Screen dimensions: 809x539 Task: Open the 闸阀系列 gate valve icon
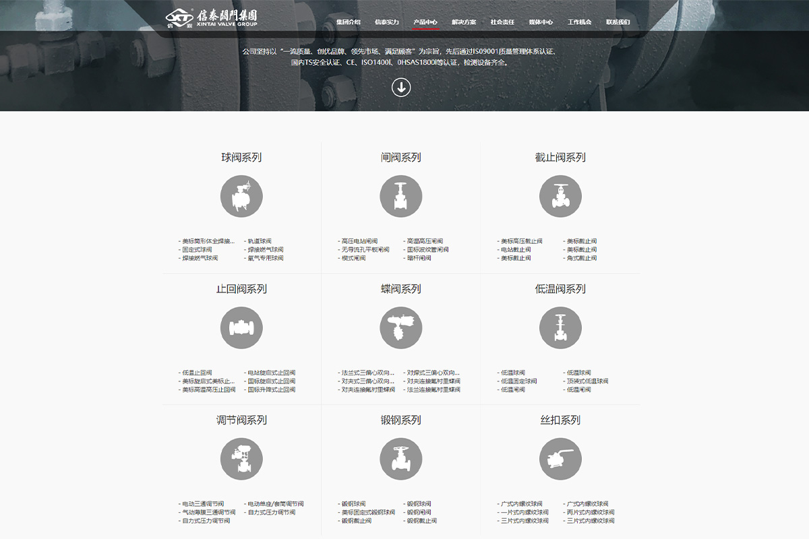pyautogui.click(x=401, y=196)
